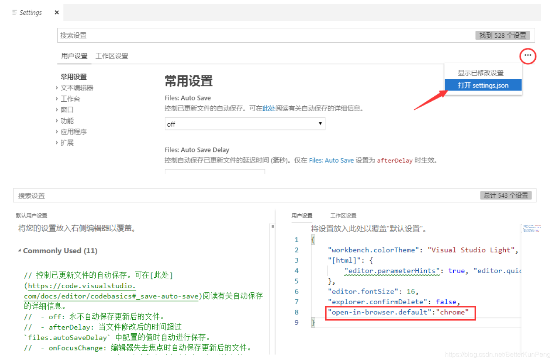This screenshot has width=554, height=362.
Task: Click the 默认用户设置 panel label
Action: click(32, 215)
